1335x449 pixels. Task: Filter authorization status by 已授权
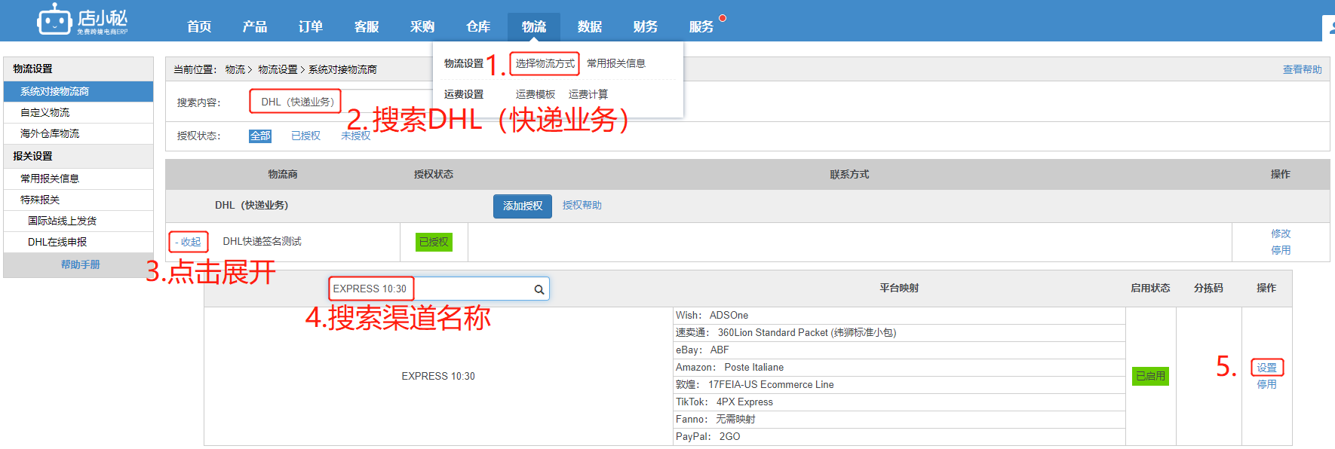[x=305, y=136]
